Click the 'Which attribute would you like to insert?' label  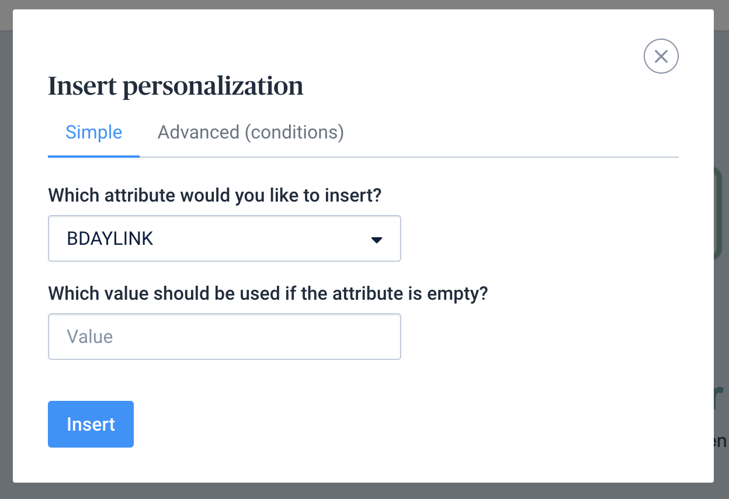pyautogui.click(x=214, y=195)
